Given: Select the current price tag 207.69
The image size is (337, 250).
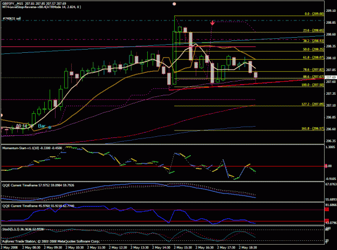Looking at the screenshot, I should (331, 78).
